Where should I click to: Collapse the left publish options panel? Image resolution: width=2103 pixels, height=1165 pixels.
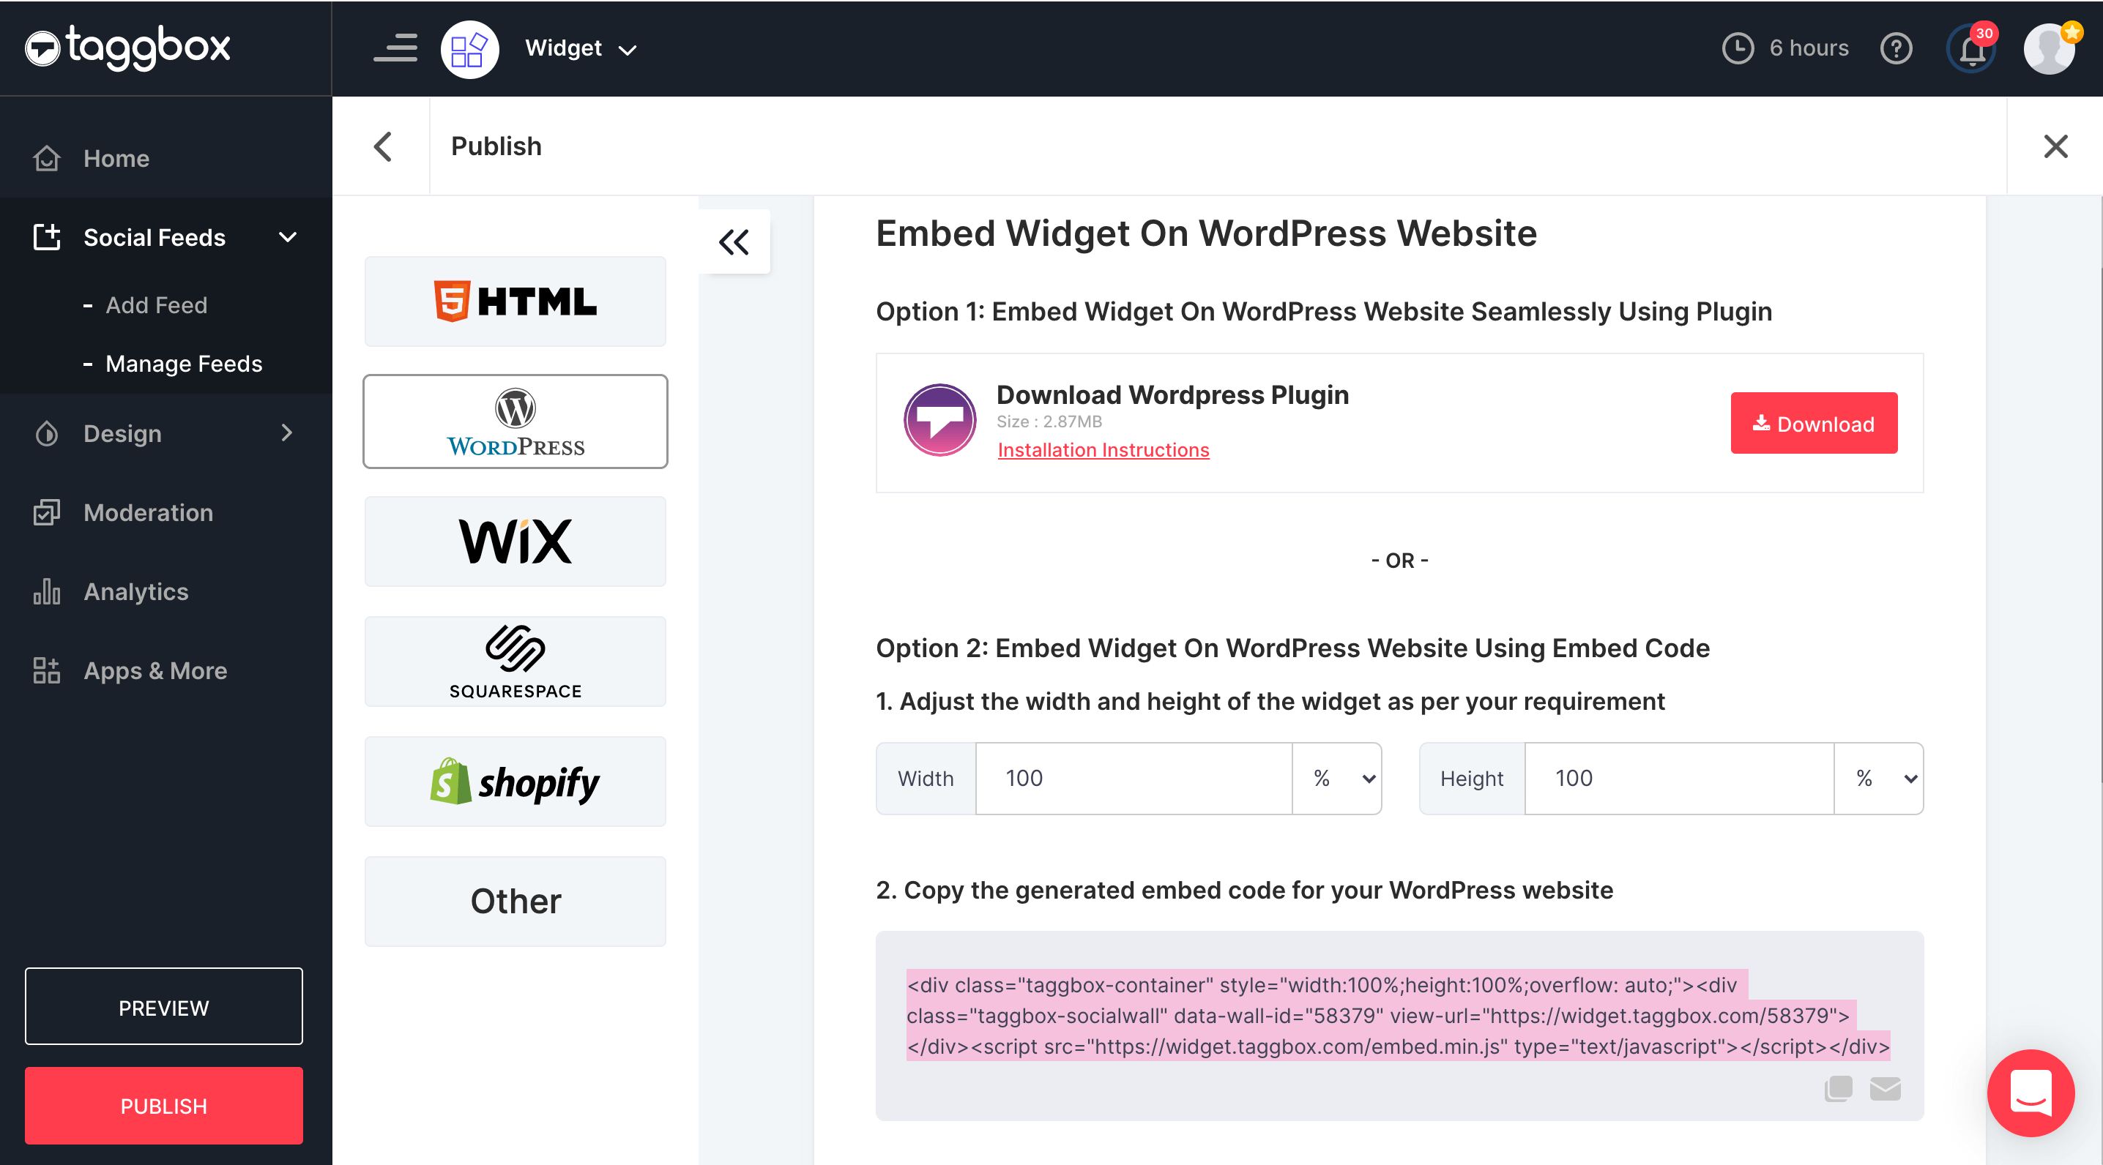[735, 241]
